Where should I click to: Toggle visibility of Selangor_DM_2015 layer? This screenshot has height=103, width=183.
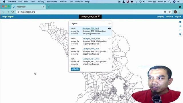click(109, 29)
